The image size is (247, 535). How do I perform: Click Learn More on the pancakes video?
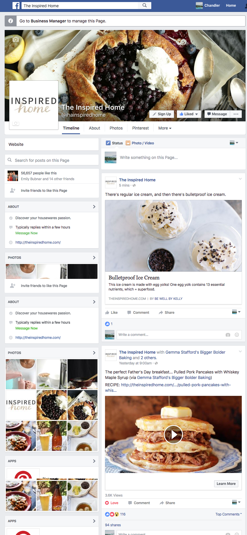click(x=226, y=484)
